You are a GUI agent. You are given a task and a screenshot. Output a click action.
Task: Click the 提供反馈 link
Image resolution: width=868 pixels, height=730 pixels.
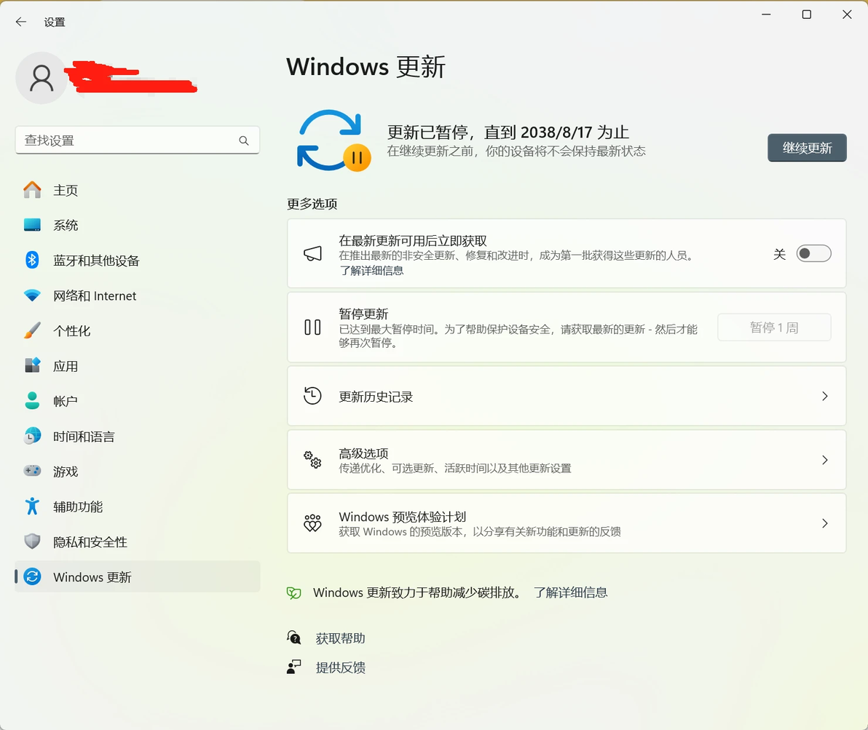coord(341,667)
